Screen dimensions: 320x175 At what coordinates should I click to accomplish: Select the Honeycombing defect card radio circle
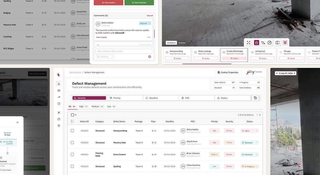click(x=167, y=52)
